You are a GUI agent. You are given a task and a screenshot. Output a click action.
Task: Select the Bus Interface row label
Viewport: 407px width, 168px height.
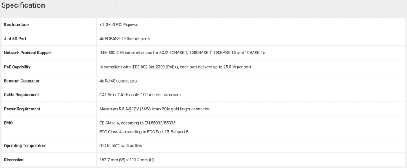click(16, 24)
